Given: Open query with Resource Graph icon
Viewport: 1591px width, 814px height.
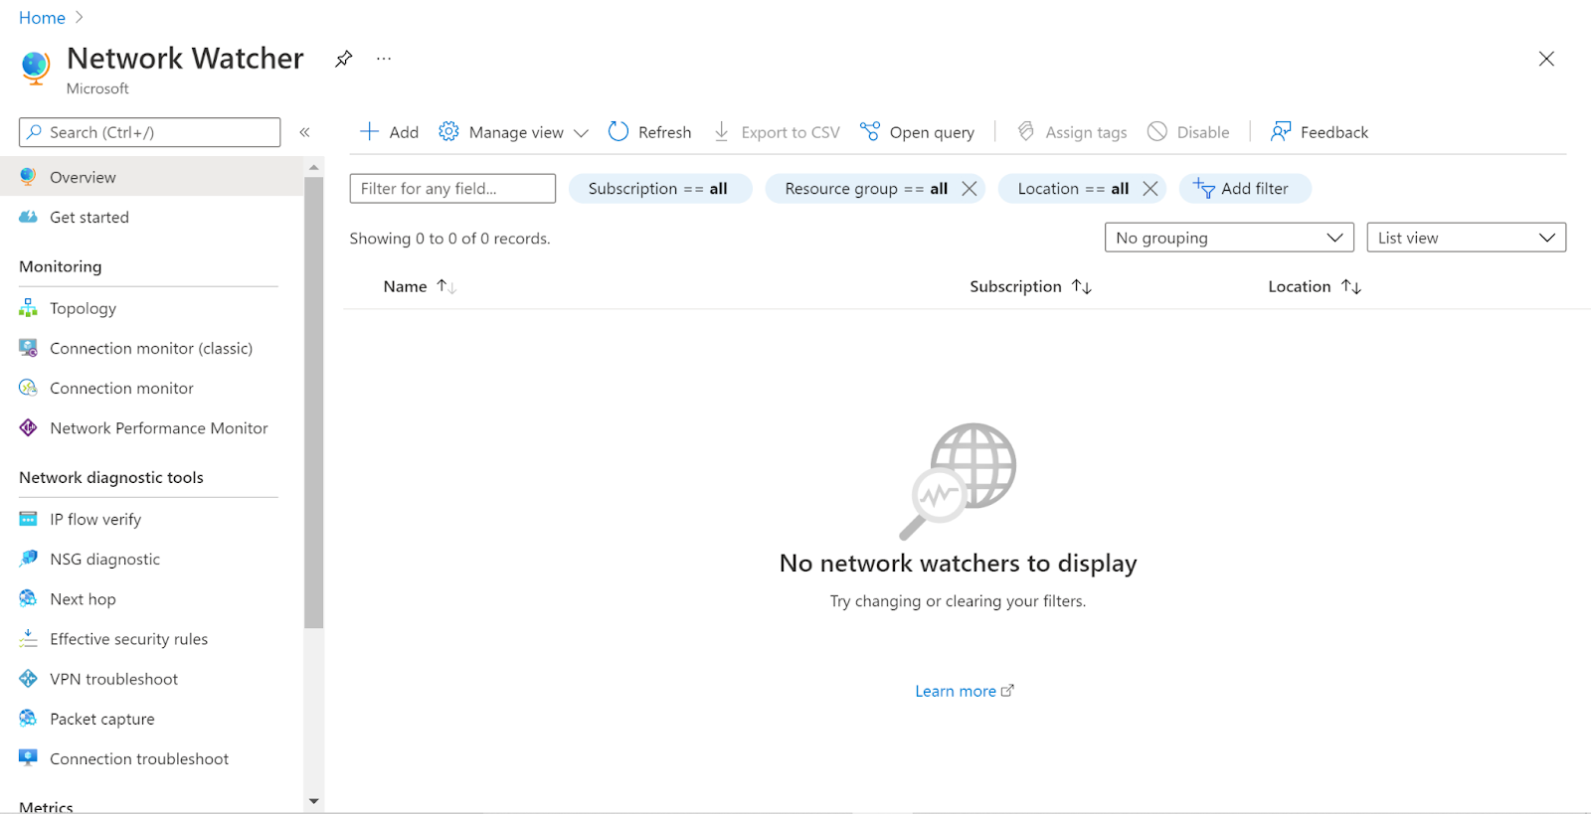Looking at the screenshot, I should pyautogui.click(x=870, y=132).
